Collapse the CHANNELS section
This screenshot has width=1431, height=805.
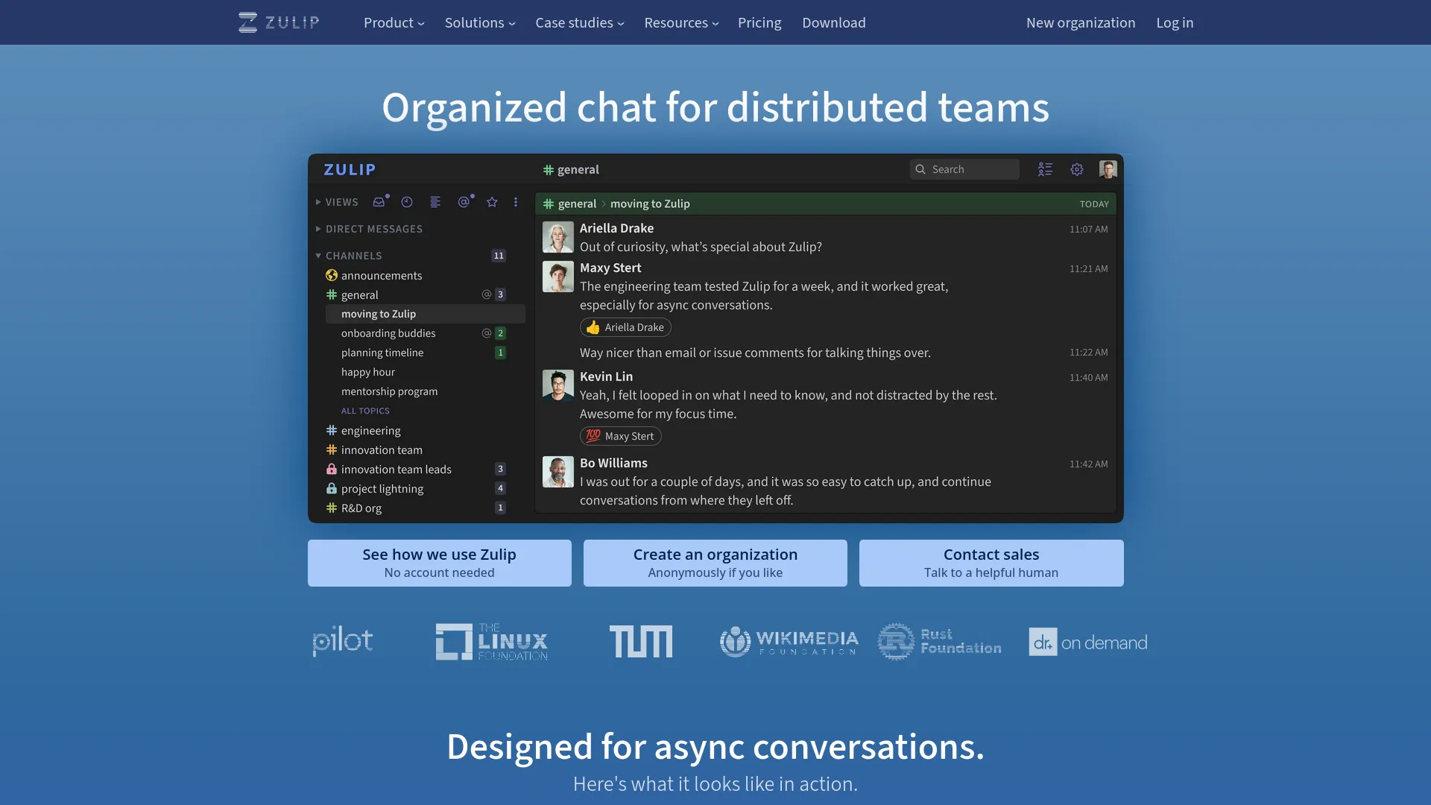click(x=349, y=256)
